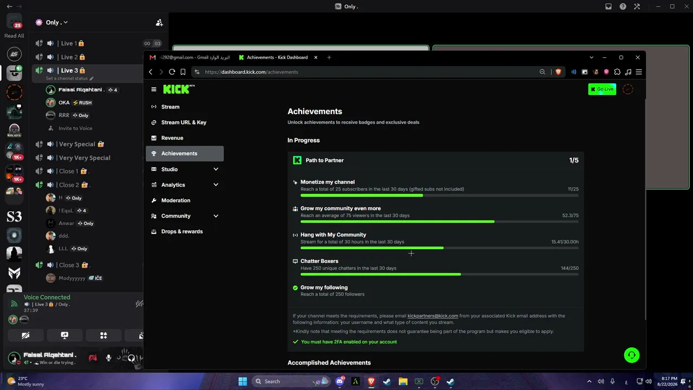The height and width of the screenshot is (390, 693).
Task: Show hidden system tray icons
Action: coord(589,381)
